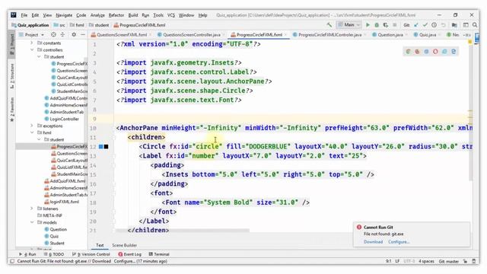Open the File menu
Image resolution: width=487 pixels, height=274 pixels.
pyautogui.click(x=24, y=15)
